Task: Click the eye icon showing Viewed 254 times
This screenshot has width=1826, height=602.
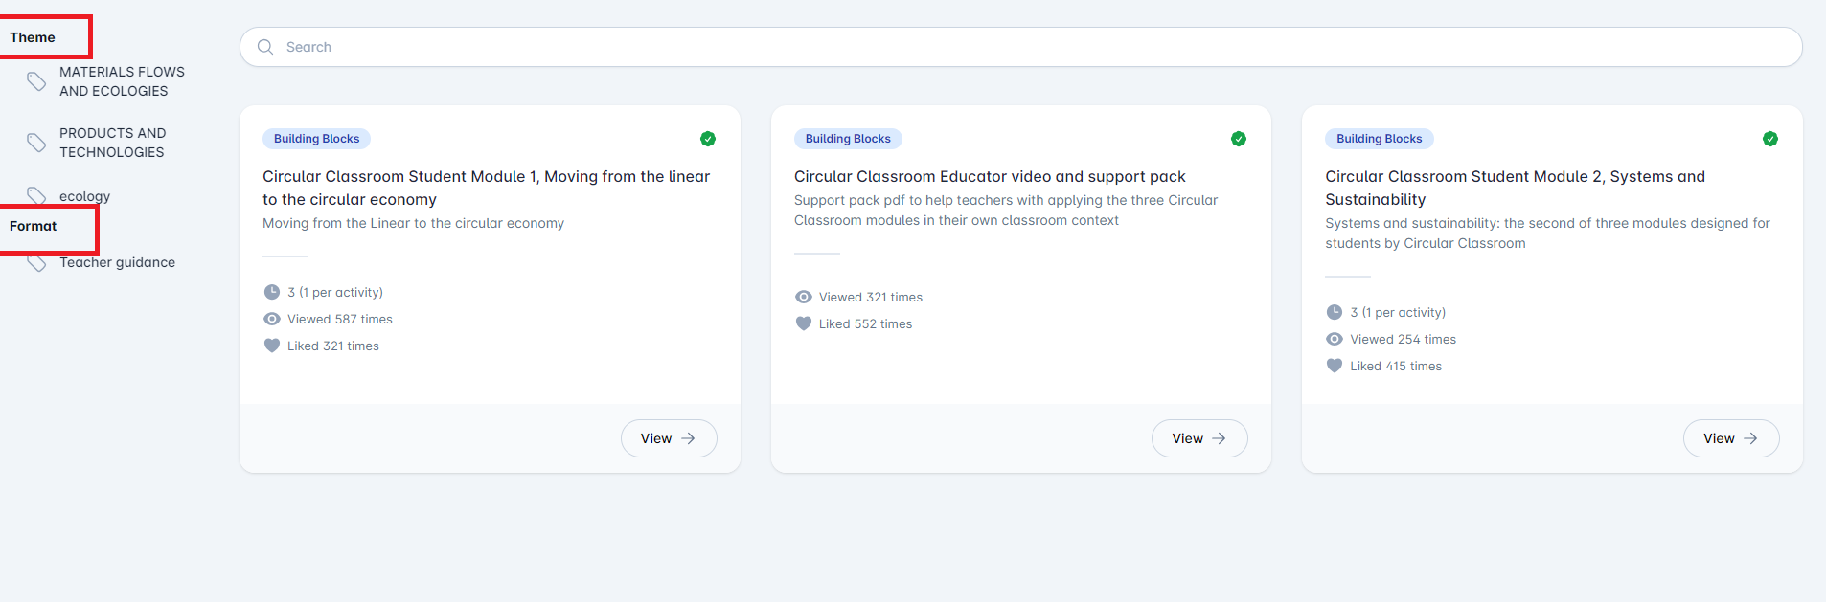Action: [x=1335, y=339]
